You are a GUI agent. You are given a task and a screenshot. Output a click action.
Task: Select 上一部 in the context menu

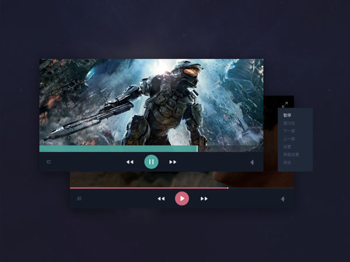coord(289,139)
